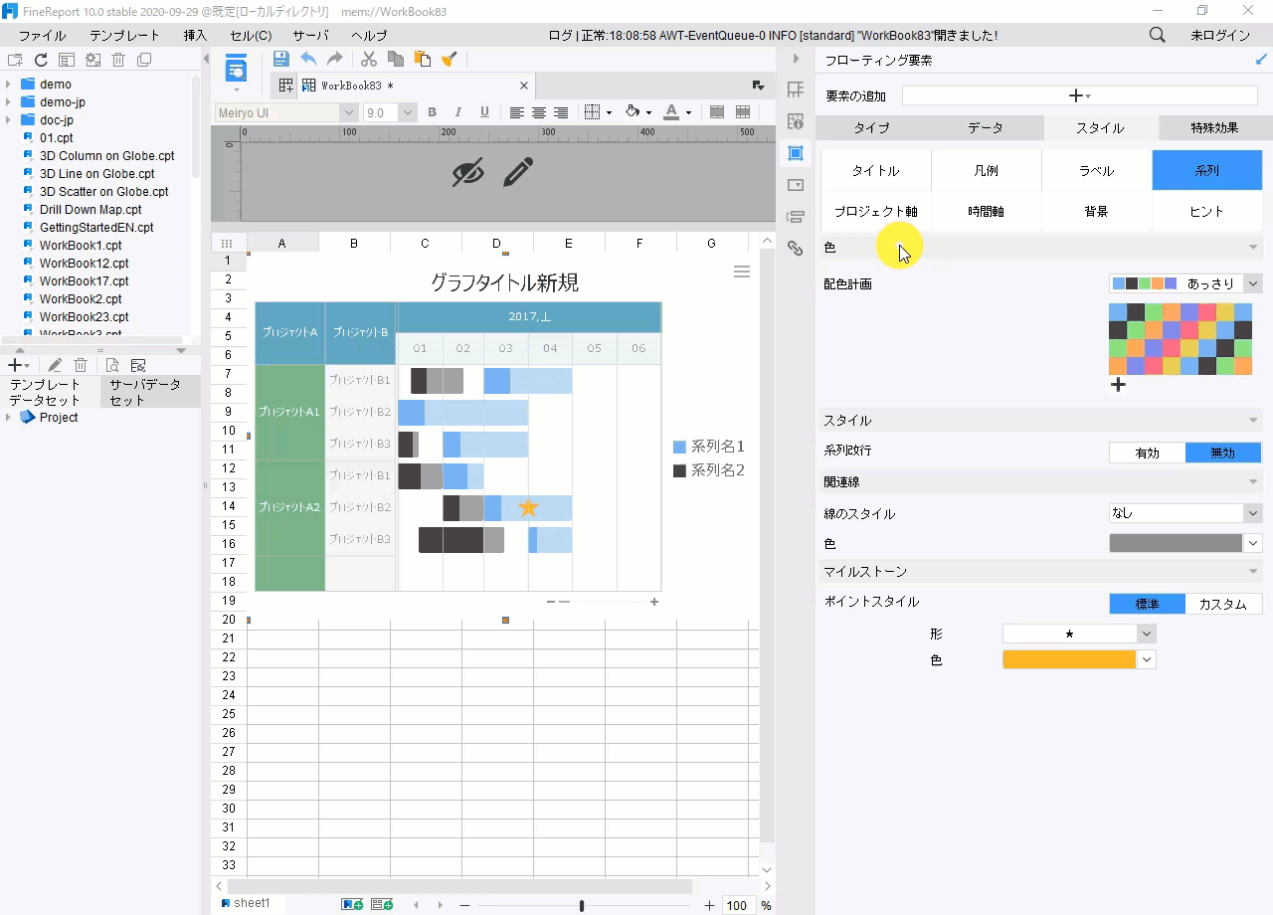Viewport: 1273px width, 915px height.
Task: Click the ラベル style button
Action: click(1097, 170)
